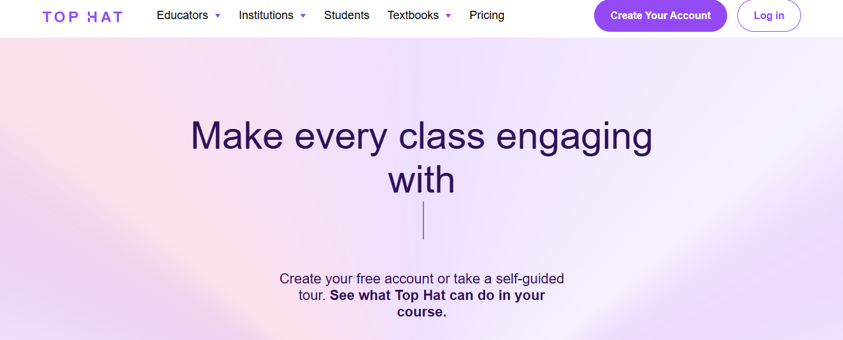Expand the Educators dropdown arrow

[218, 16]
